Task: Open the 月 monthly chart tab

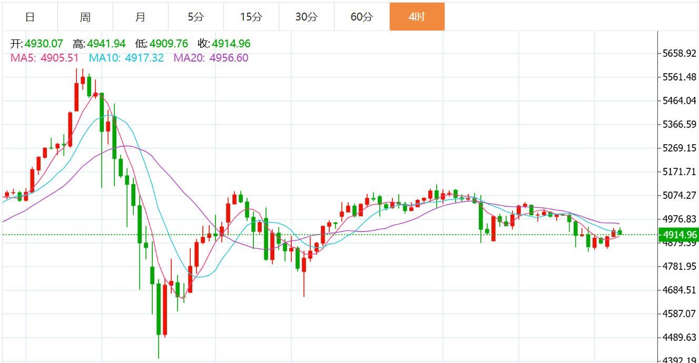Action: 141,17
